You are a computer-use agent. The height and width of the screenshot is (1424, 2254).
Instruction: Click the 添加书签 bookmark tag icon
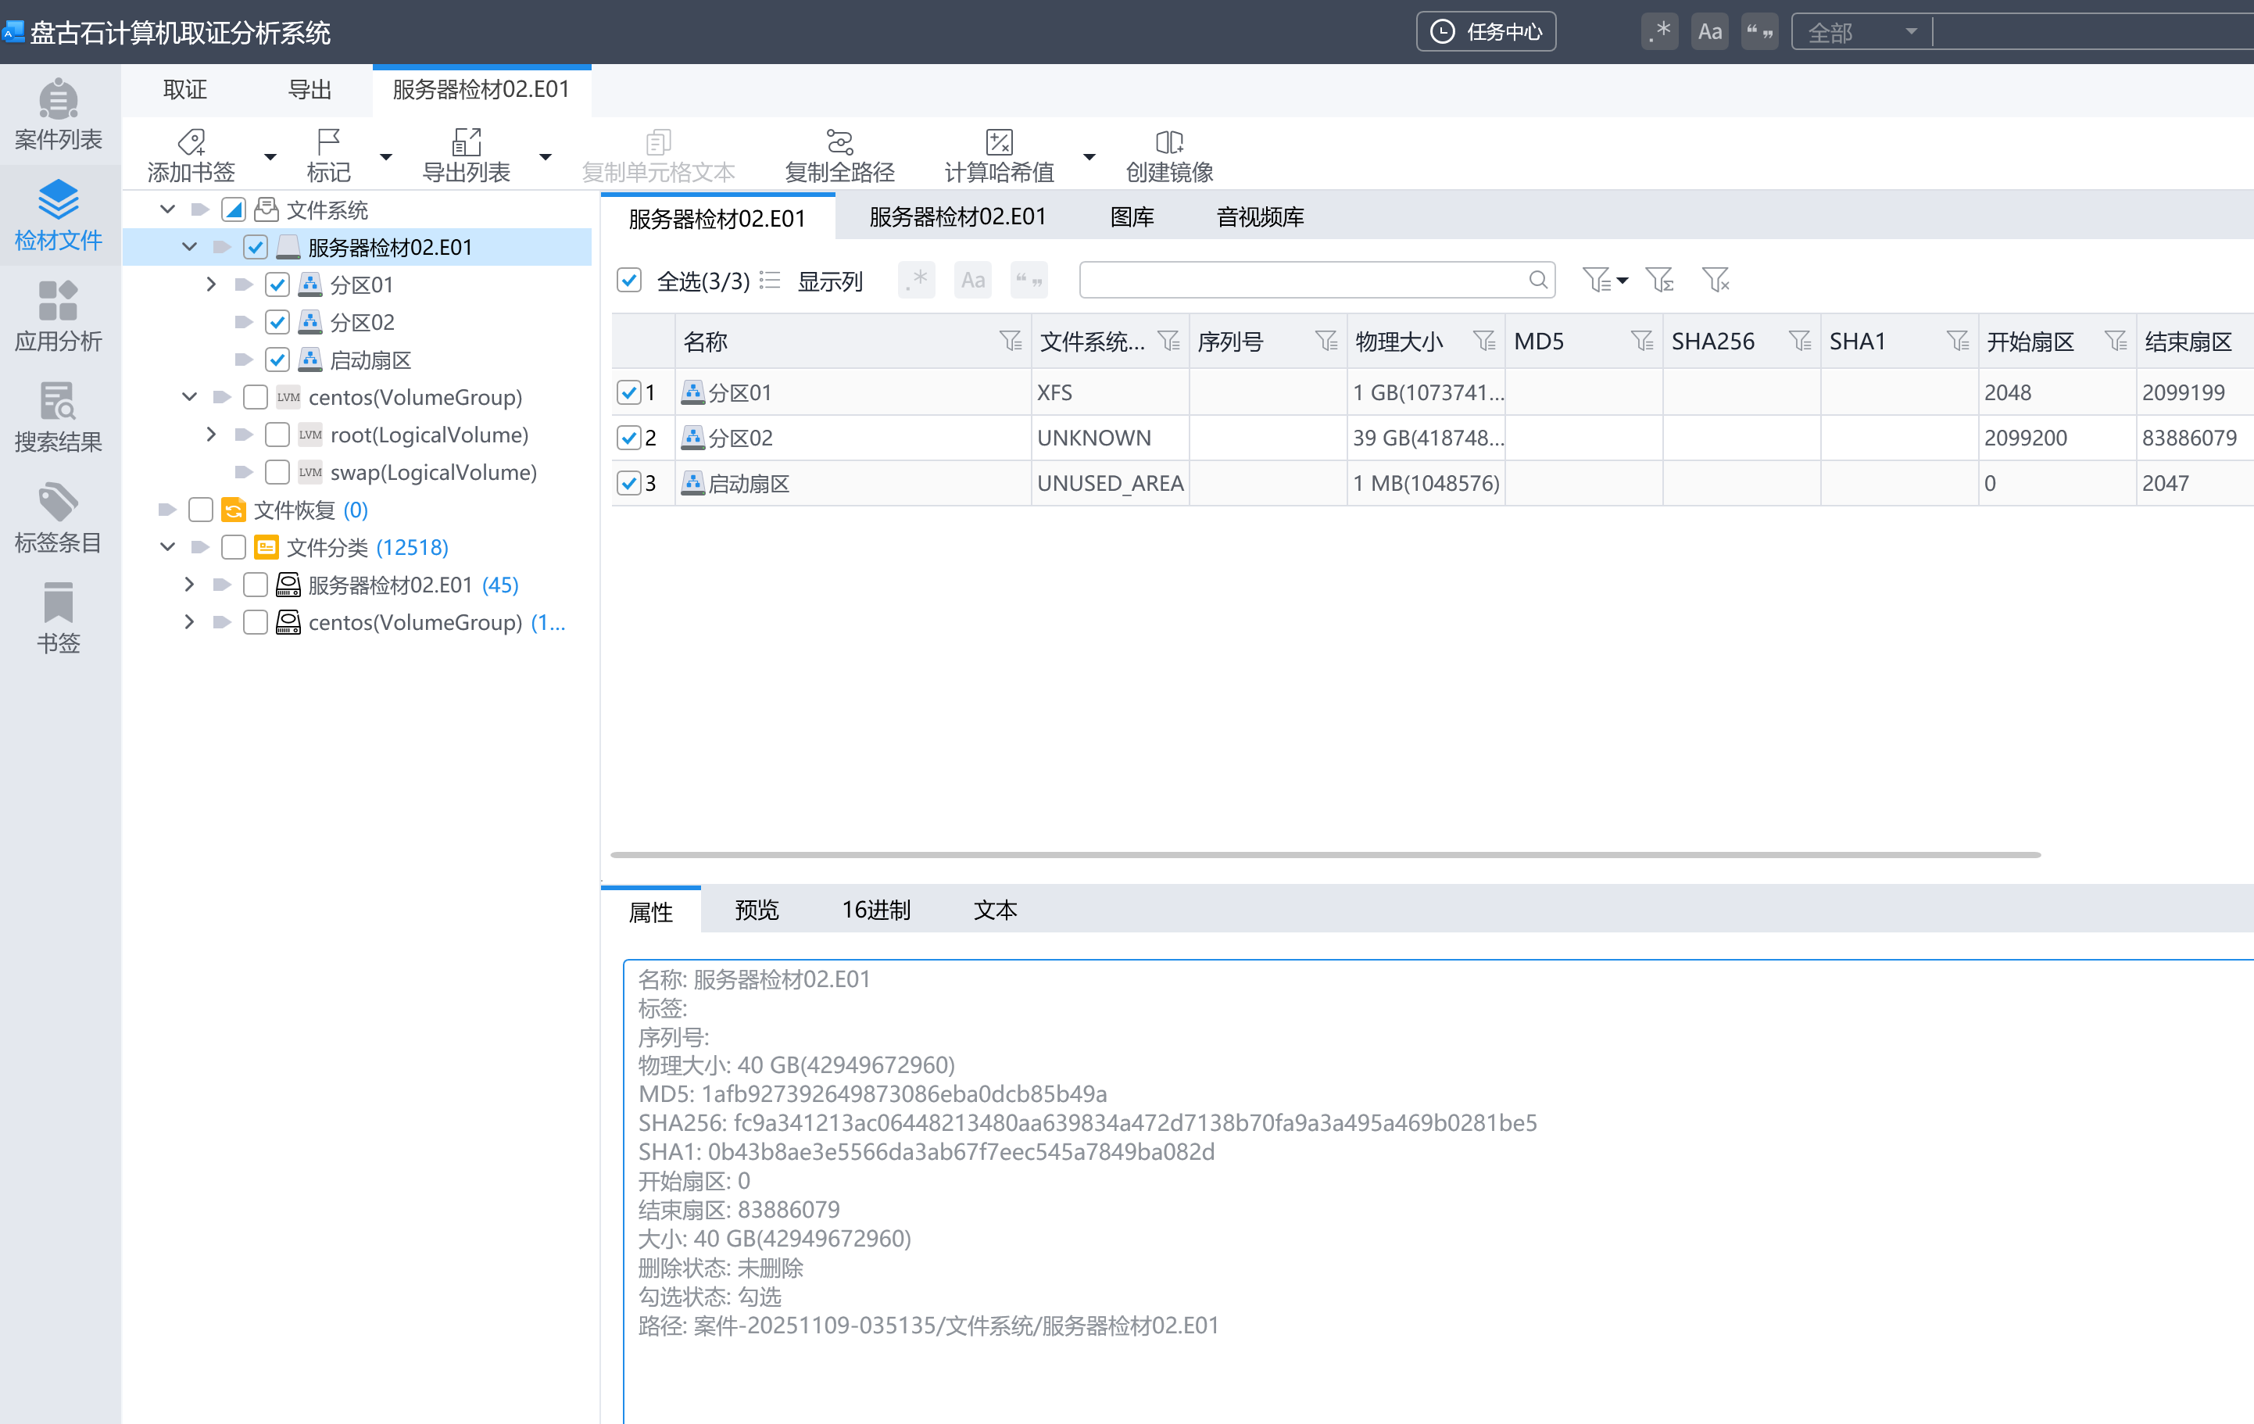point(191,142)
